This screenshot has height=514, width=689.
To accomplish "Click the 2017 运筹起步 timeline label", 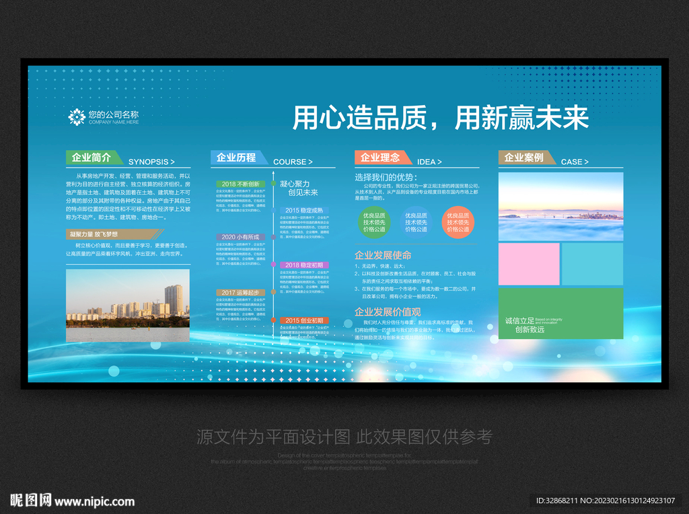I will pyautogui.click(x=241, y=293).
